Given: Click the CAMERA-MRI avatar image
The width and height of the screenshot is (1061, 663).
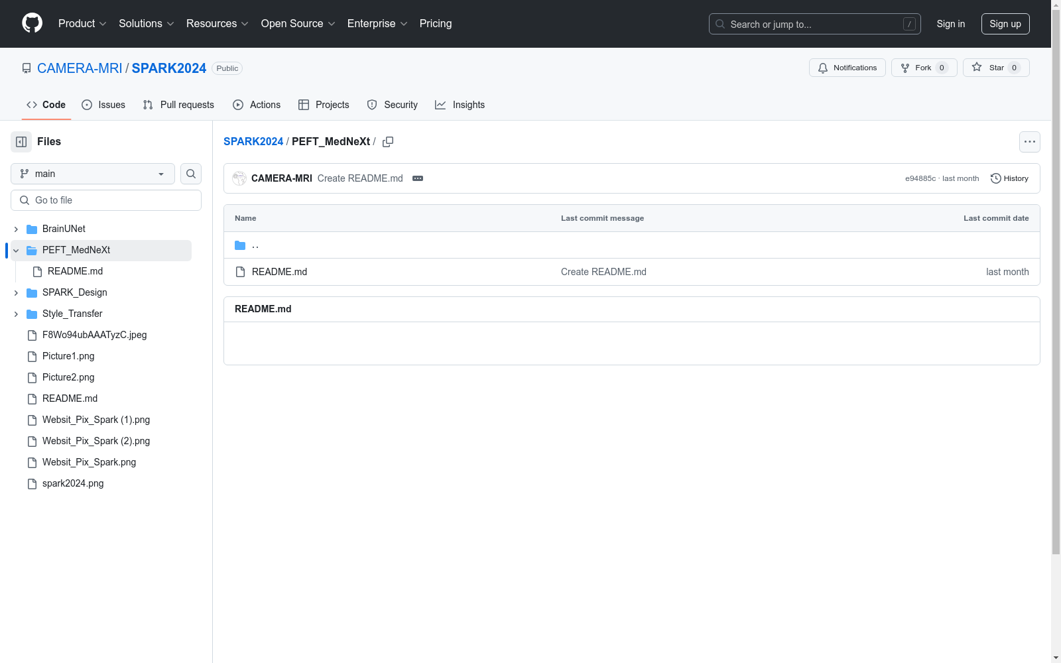Looking at the screenshot, I should 239,178.
